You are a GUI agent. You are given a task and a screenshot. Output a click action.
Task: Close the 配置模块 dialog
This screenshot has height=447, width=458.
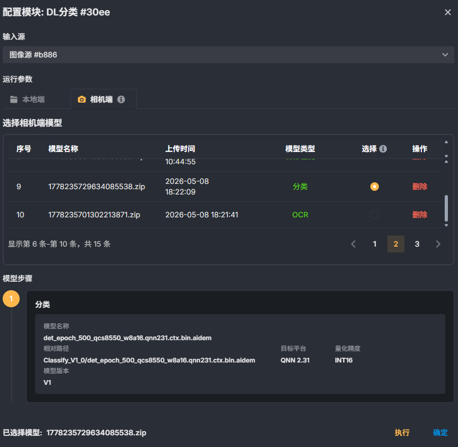pos(447,12)
